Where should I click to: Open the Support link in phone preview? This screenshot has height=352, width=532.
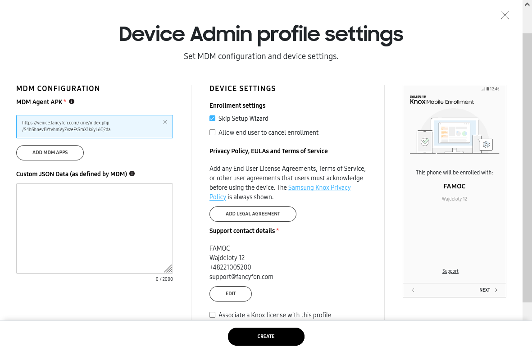coord(450,271)
